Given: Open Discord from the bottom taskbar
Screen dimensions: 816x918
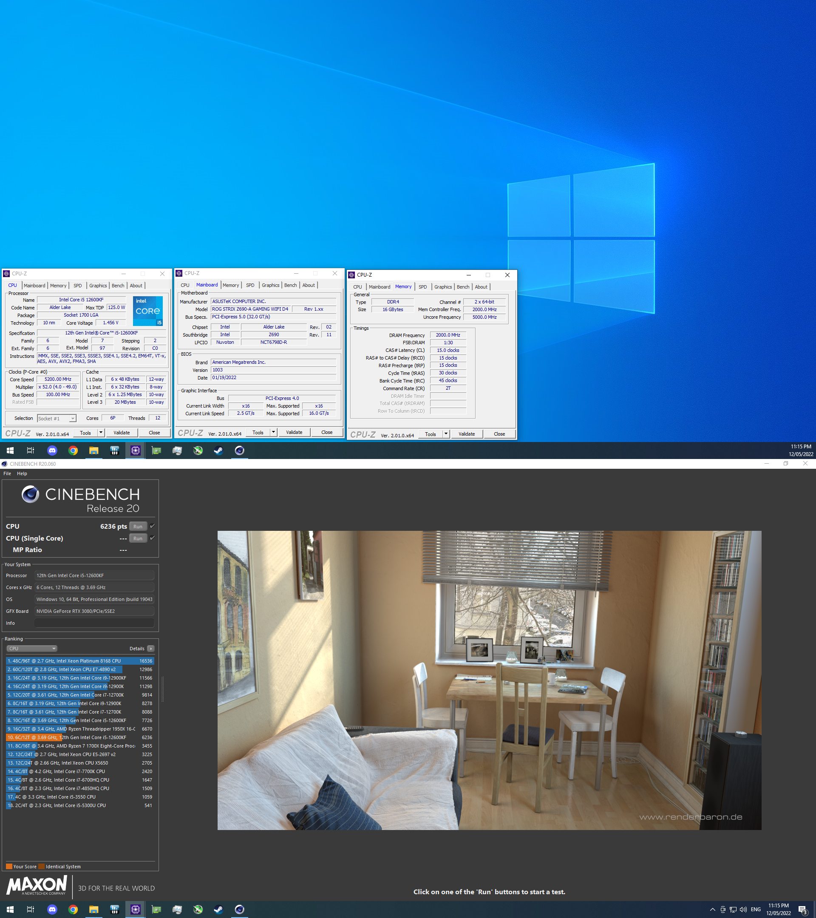Looking at the screenshot, I should coord(52,909).
